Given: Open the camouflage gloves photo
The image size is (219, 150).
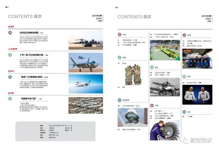Looking at the screenshot, I should [133, 75].
